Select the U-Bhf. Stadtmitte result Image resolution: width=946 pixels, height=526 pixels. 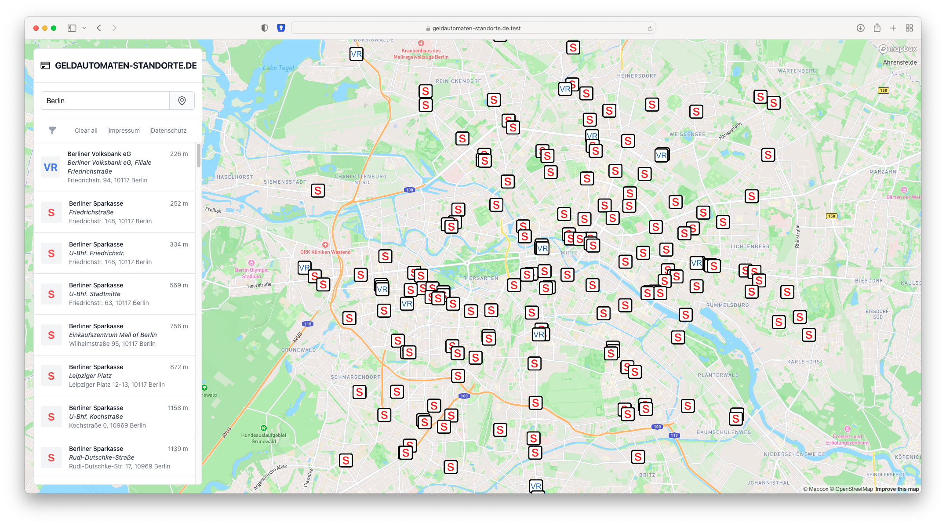pos(115,294)
